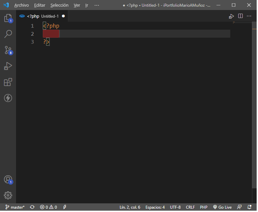258x212 pixels.
Task: Click the master branch in status bar
Action: point(15,207)
